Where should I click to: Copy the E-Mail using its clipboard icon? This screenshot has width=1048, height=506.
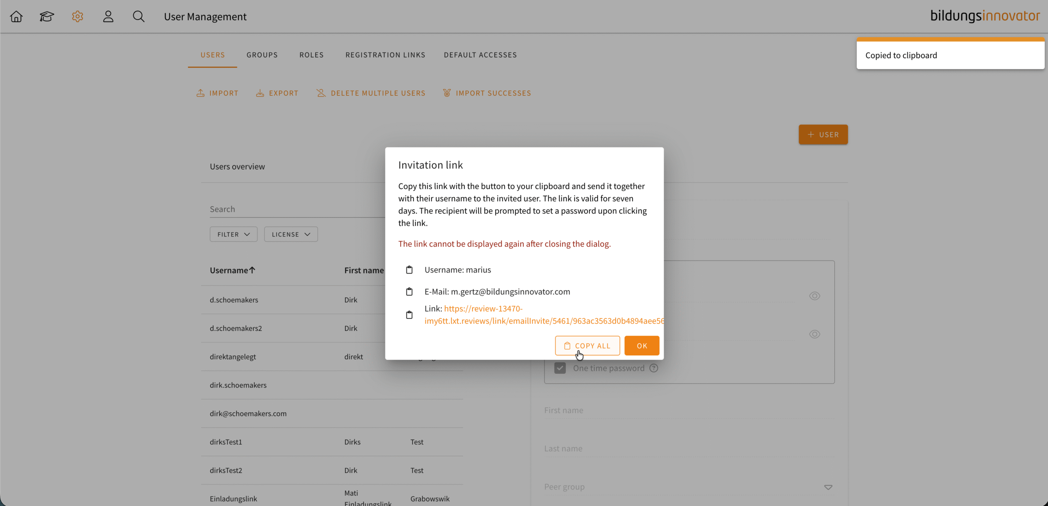(x=409, y=291)
